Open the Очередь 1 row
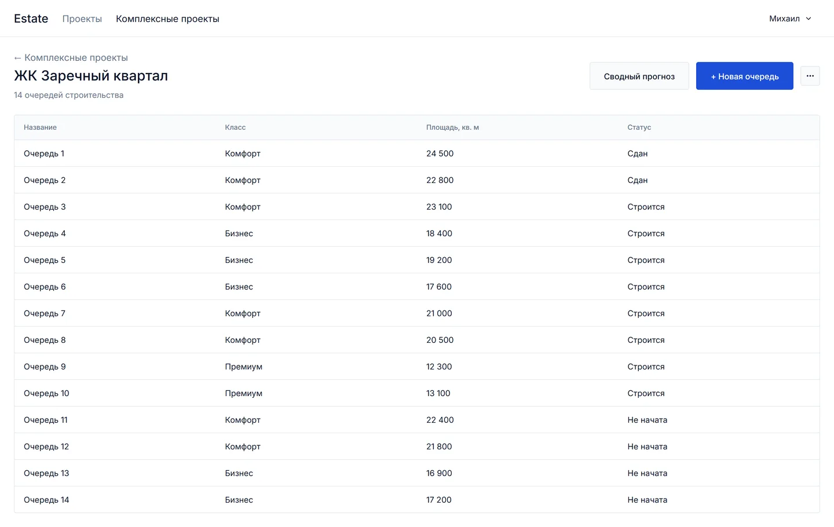Viewport: 834px width, 527px height. point(417,153)
